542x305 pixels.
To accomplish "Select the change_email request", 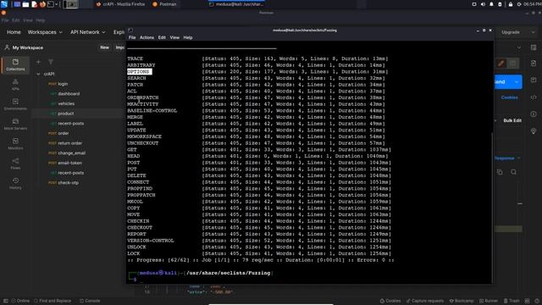I will [71, 152].
